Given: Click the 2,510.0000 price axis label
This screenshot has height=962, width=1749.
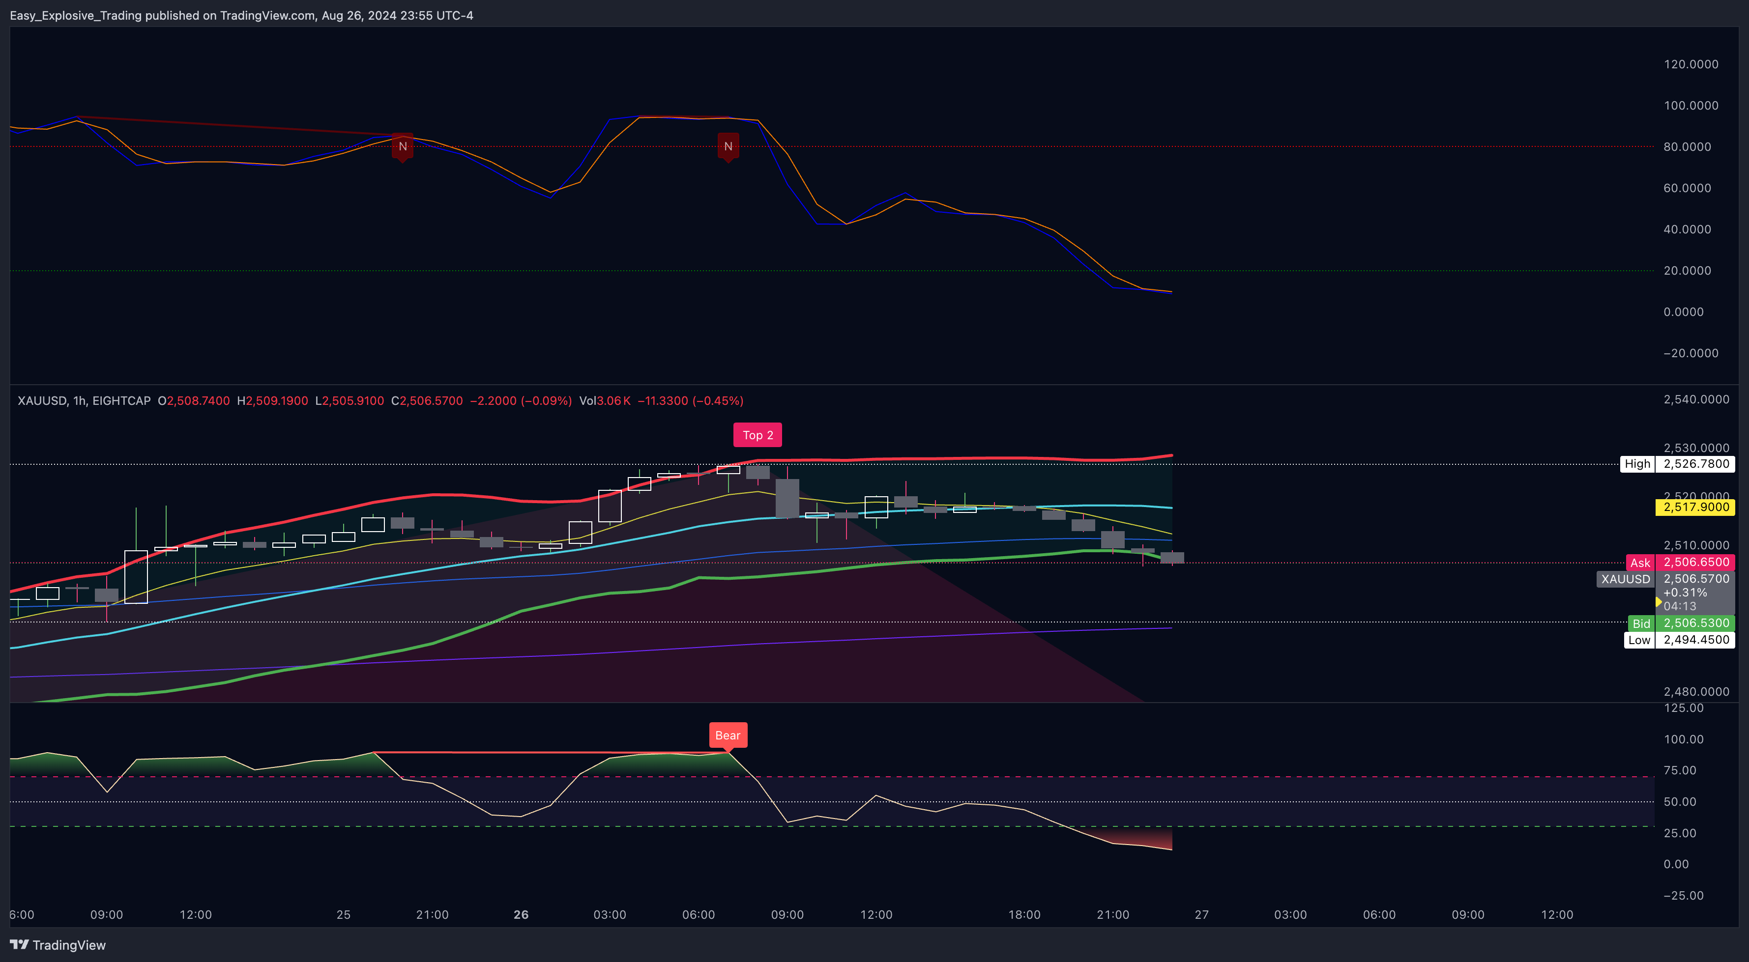Looking at the screenshot, I should 1696,545.
